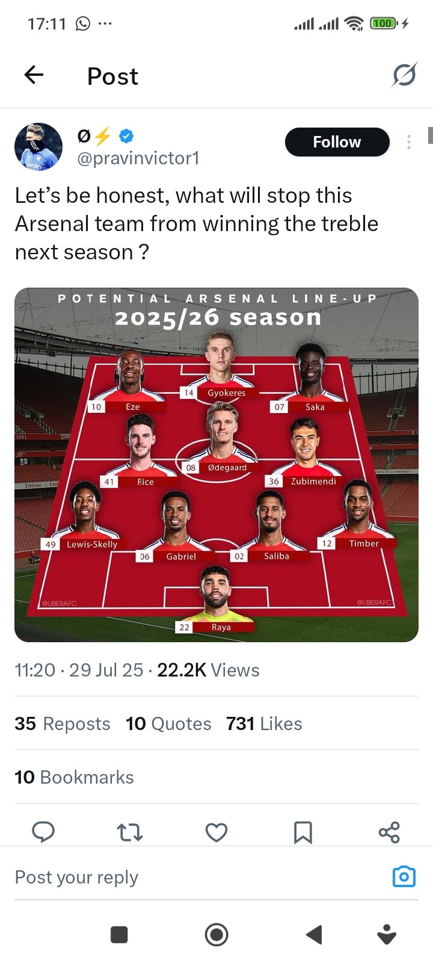Screen dimensions: 433x963
Task: Open @pravinvictor1 profile handle
Action: pyautogui.click(x=138, y=158)
